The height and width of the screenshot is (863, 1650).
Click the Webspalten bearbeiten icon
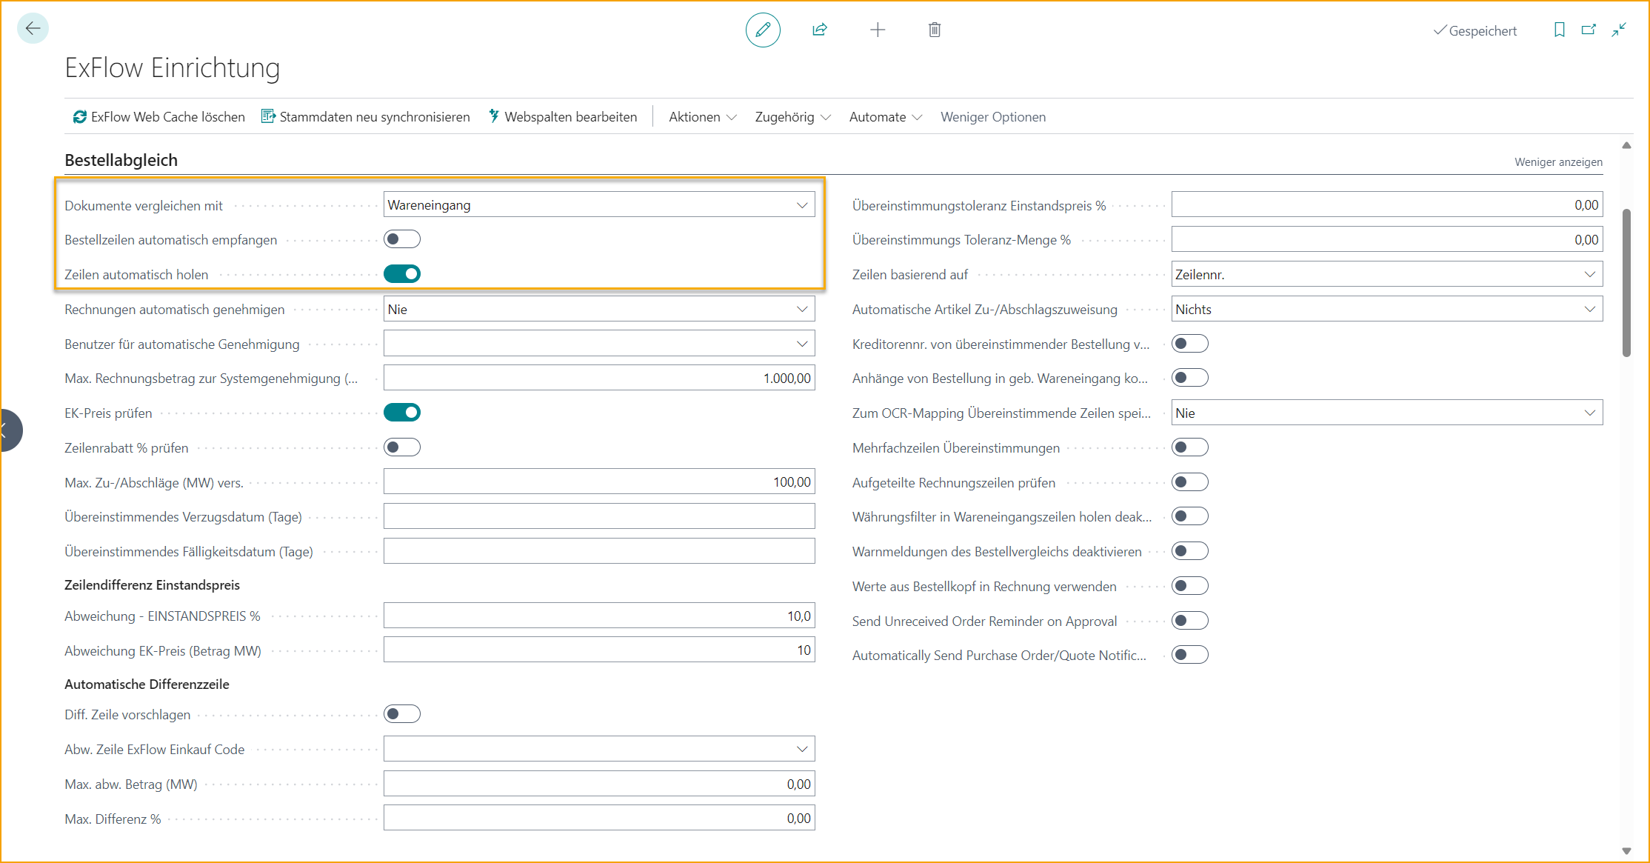(494, 116)
